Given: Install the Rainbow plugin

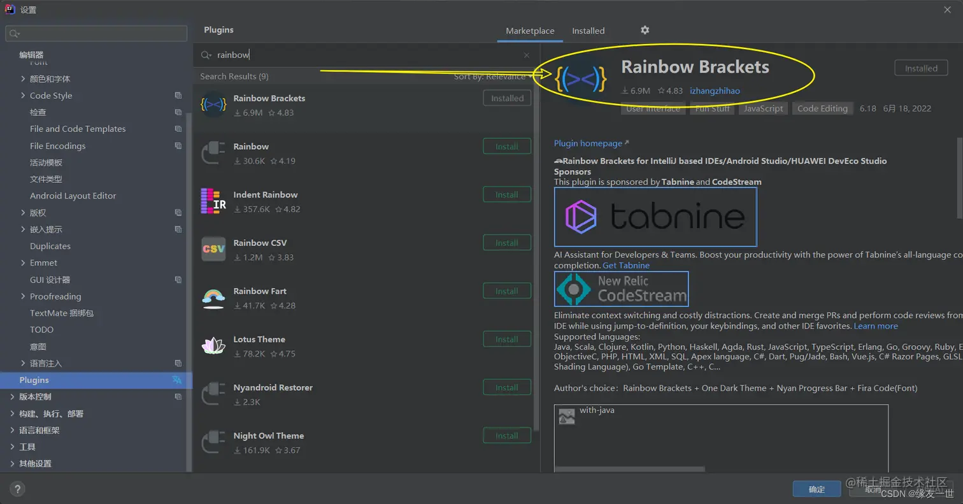Looking at the screenshot, I should pyautogui.click(x=507, y=147).
